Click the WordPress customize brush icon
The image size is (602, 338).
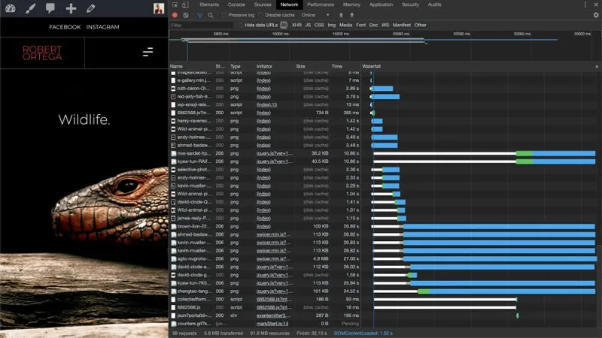30,8
